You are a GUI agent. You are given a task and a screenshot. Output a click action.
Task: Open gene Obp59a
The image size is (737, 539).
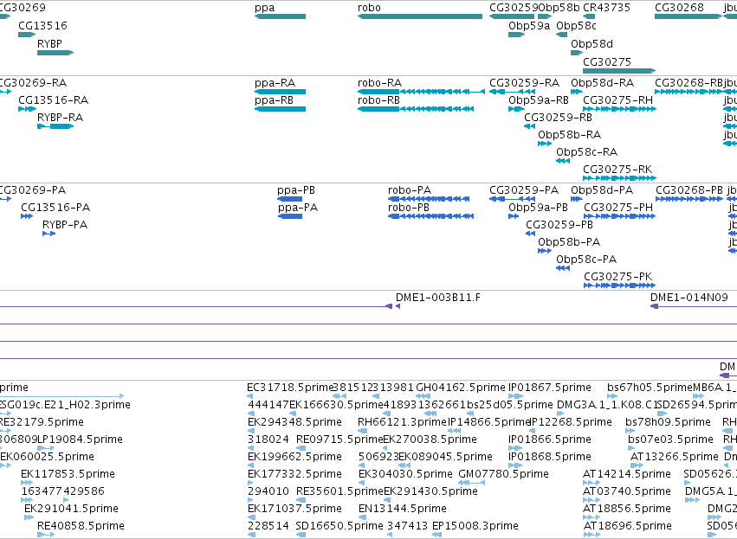(516, 35)
